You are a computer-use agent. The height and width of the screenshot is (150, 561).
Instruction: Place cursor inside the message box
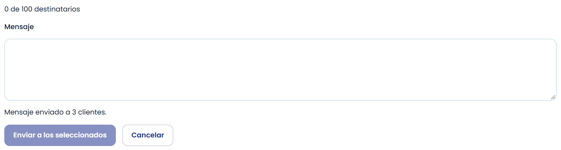point(280,70)
